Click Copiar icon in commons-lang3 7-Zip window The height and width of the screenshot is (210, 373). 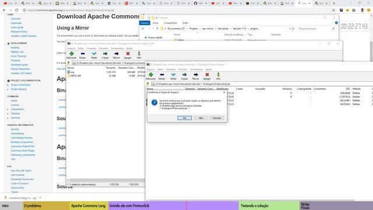coord(105,54)
